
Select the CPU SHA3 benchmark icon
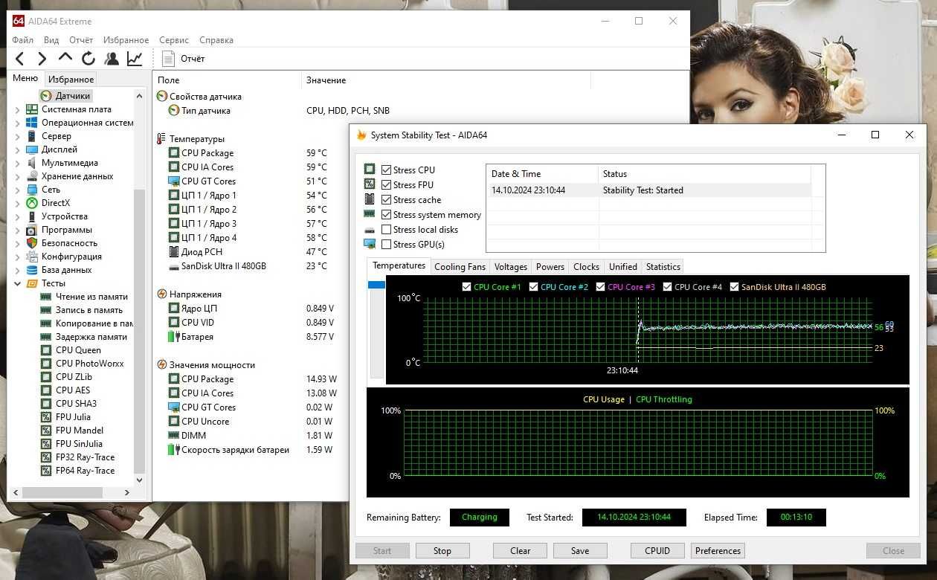click(46, 404)
